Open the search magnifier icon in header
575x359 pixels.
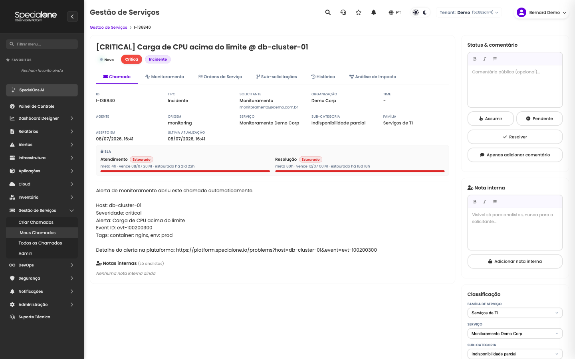tap(328, 12)
